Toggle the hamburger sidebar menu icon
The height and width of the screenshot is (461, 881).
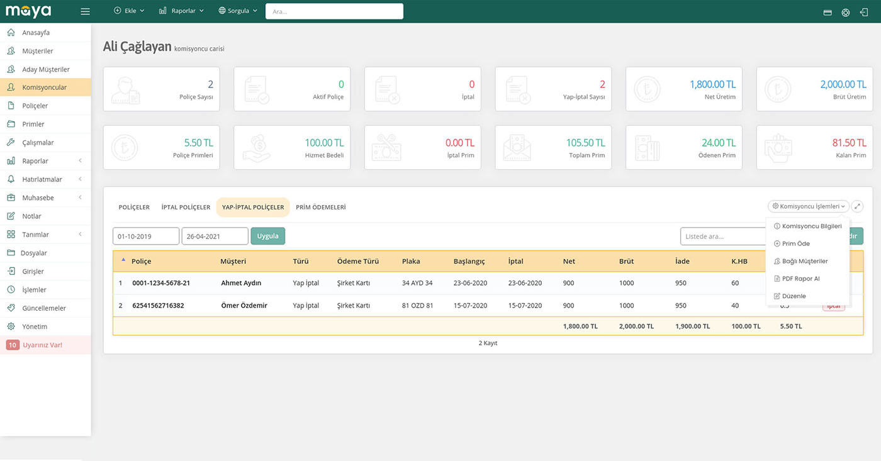pos(86,11)
